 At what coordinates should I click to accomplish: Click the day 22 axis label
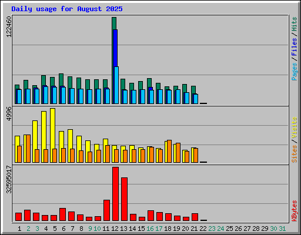coord(203,229)
